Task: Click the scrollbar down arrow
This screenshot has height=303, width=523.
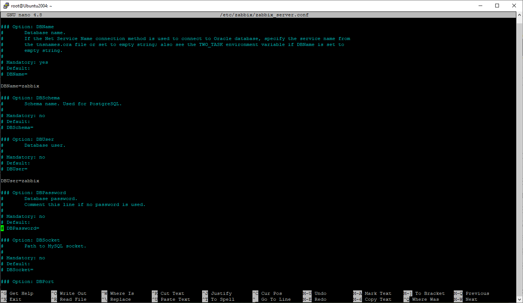Action: [x=519, y=299]
